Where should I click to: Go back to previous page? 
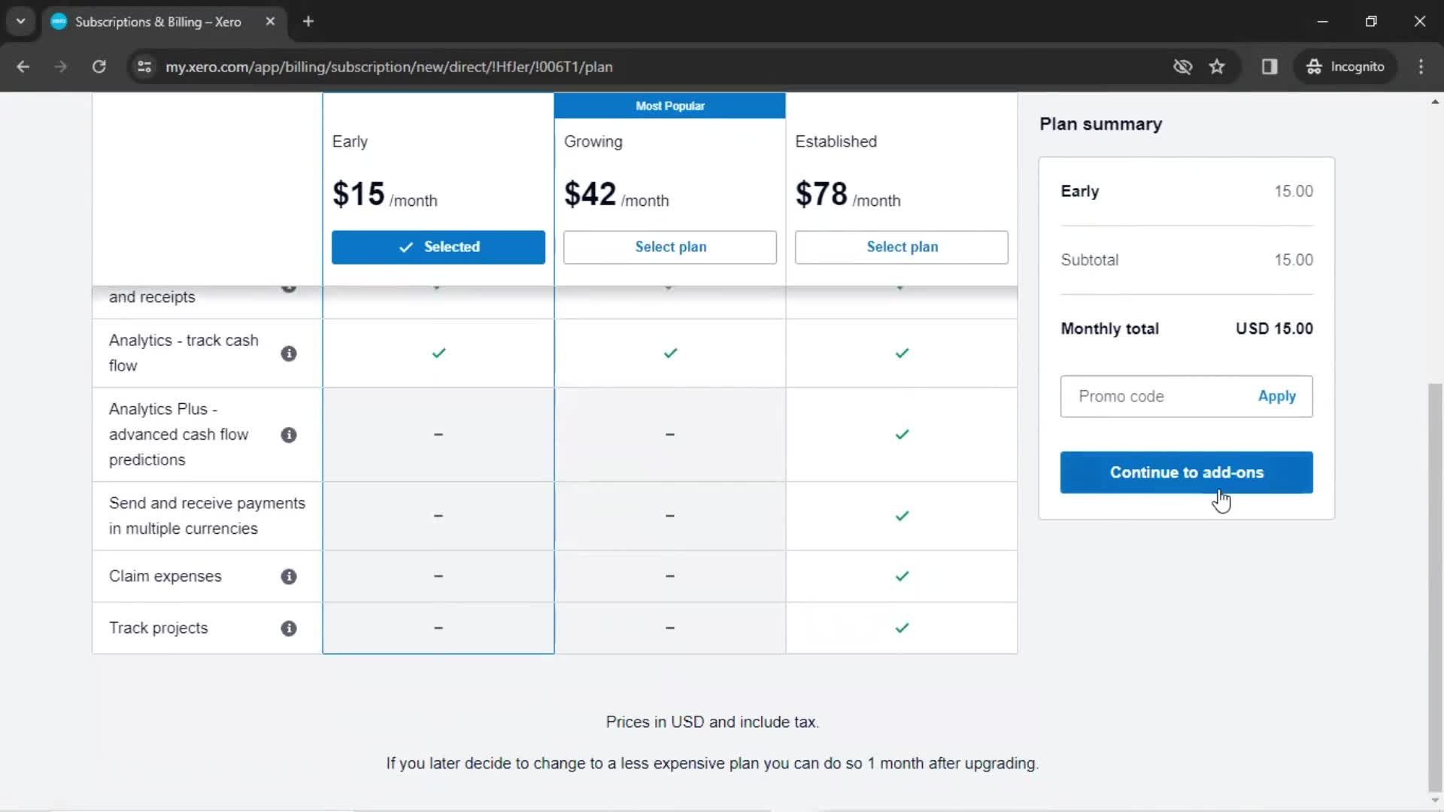(23, 67)
